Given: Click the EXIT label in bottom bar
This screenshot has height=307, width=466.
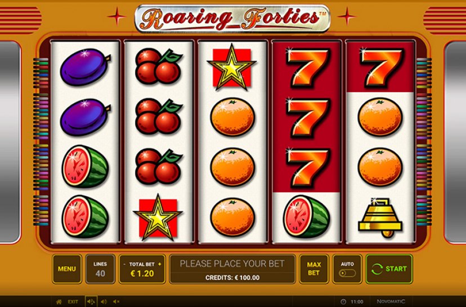Looking at the screenshot, I should [73, 301].
